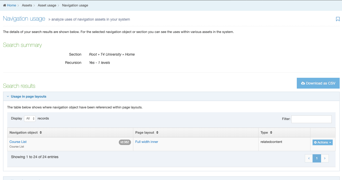Sort by Type column
The width and height of the screenshot is (342, 180).
266,133
